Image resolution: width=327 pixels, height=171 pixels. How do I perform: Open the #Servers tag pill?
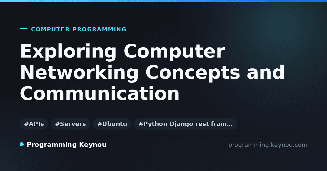pos(71,124)
